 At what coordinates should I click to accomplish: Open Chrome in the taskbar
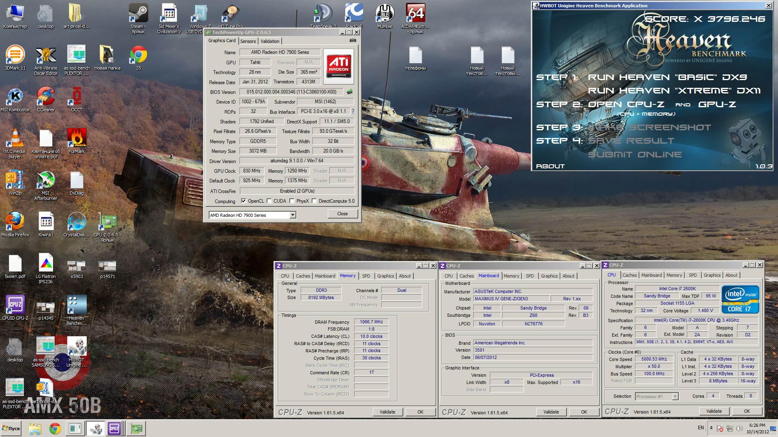click(x=55, y=429)
